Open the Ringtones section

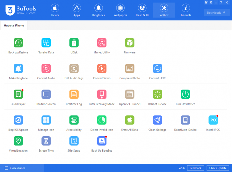[98, 10]
